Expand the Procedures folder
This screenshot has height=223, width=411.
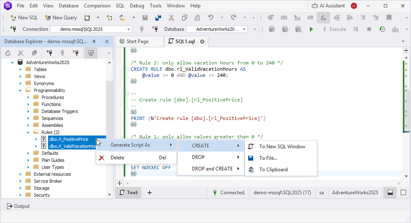28,97
